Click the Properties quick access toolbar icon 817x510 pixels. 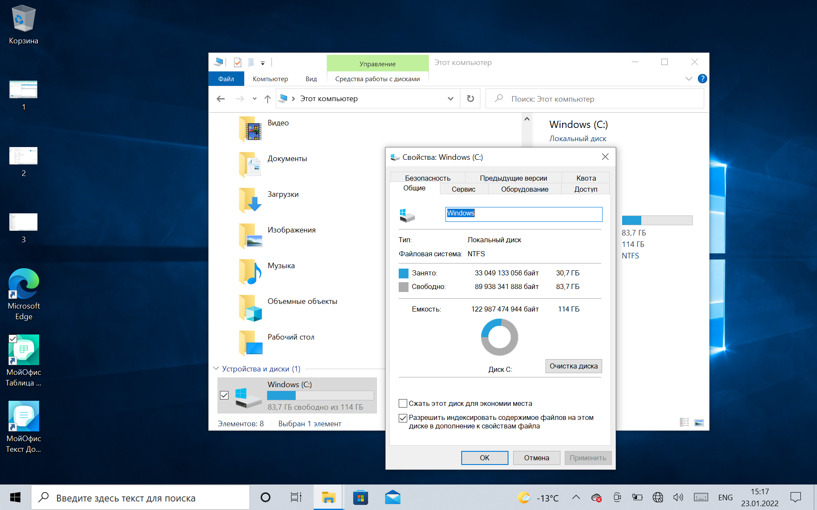pyautogui.click(x=237, y=63)
